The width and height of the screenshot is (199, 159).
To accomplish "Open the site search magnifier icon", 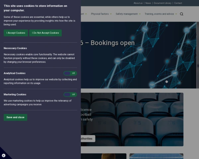I will pyautogui.click(x=181, y=14).
